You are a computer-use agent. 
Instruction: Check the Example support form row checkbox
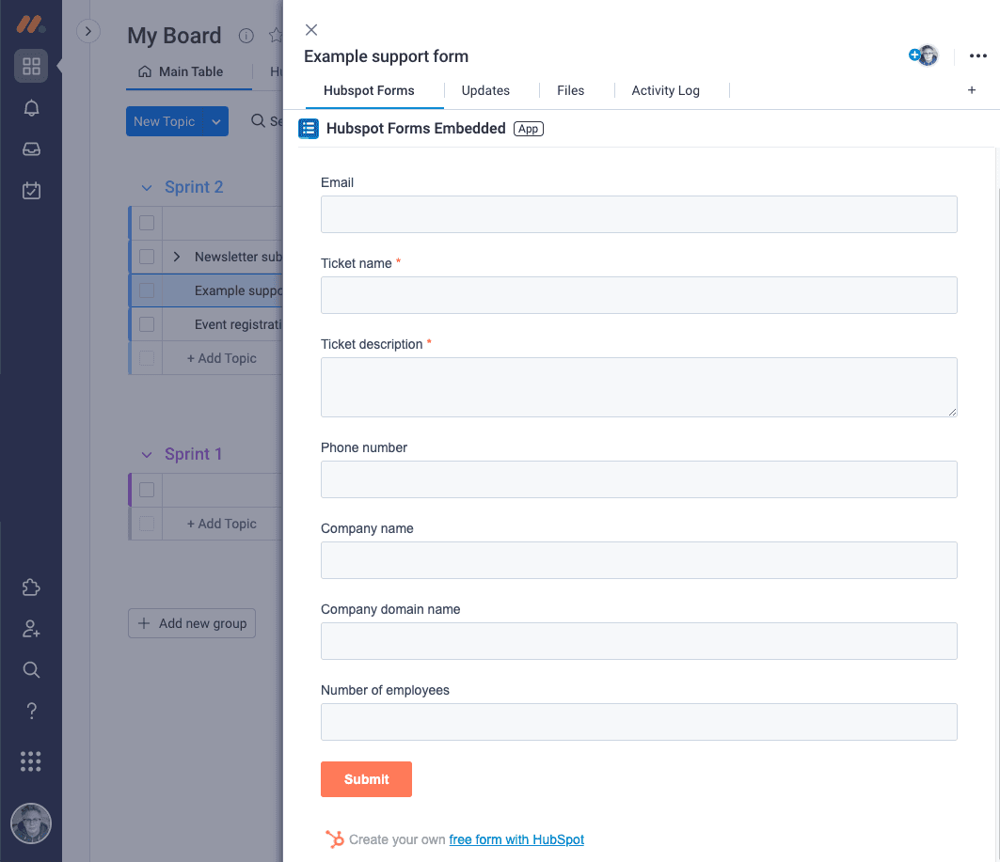(146, 290)
